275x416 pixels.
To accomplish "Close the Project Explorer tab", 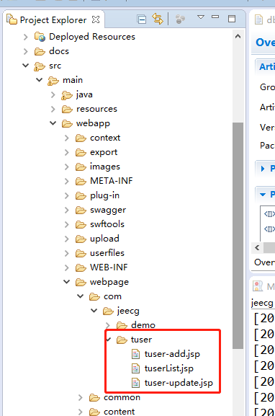I will 96,19.
